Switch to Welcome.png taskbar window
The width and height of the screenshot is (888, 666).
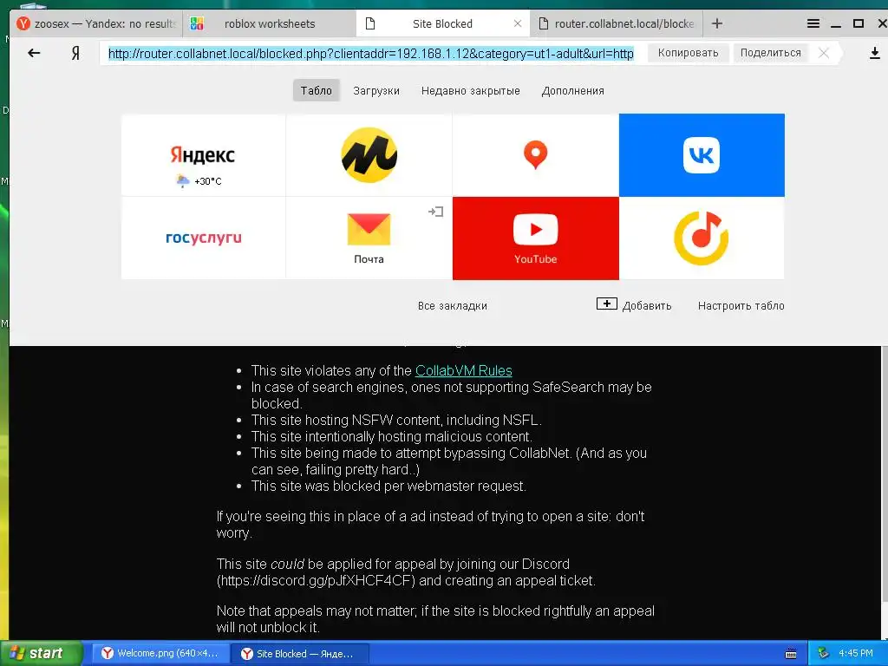coord(160,653)
